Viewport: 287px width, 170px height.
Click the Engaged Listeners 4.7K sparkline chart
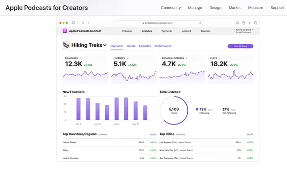[x=182, y=77]
